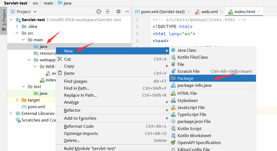Click the TypeScript File icon
Screen dimensions: 277x151
point(173,115)
